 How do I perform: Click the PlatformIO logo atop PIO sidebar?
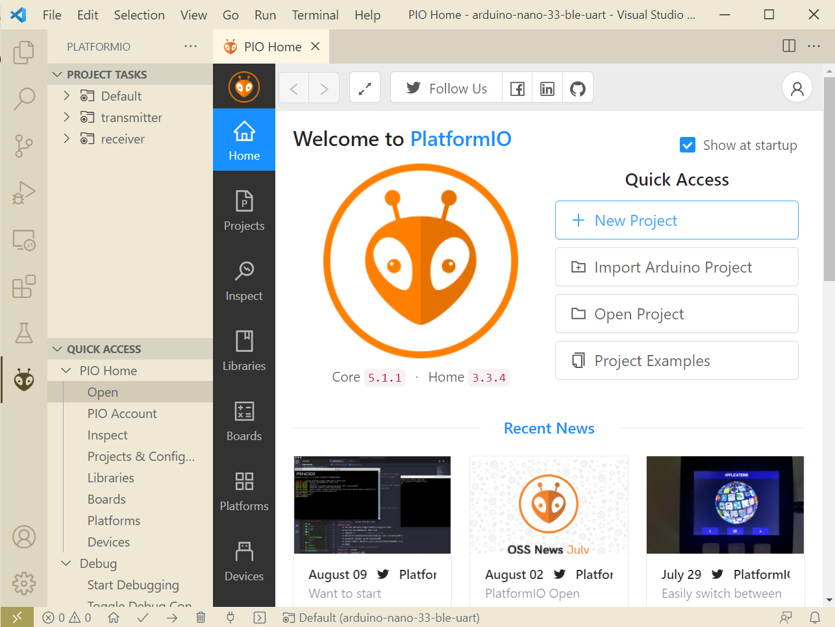pos(244,87)
